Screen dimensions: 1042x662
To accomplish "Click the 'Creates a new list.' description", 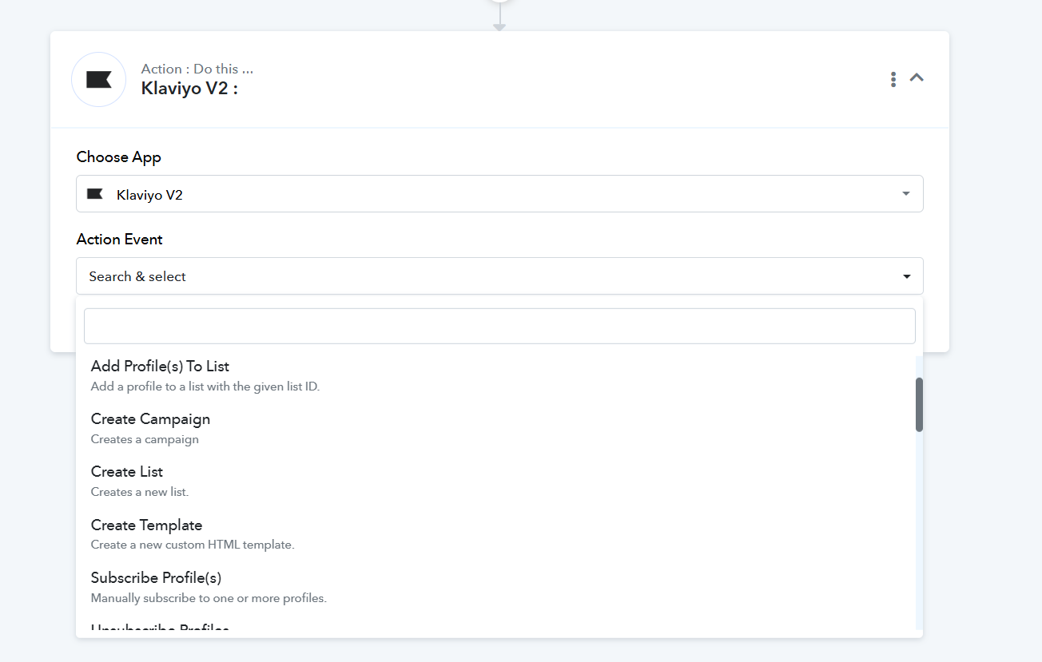I will pos(140,492).
